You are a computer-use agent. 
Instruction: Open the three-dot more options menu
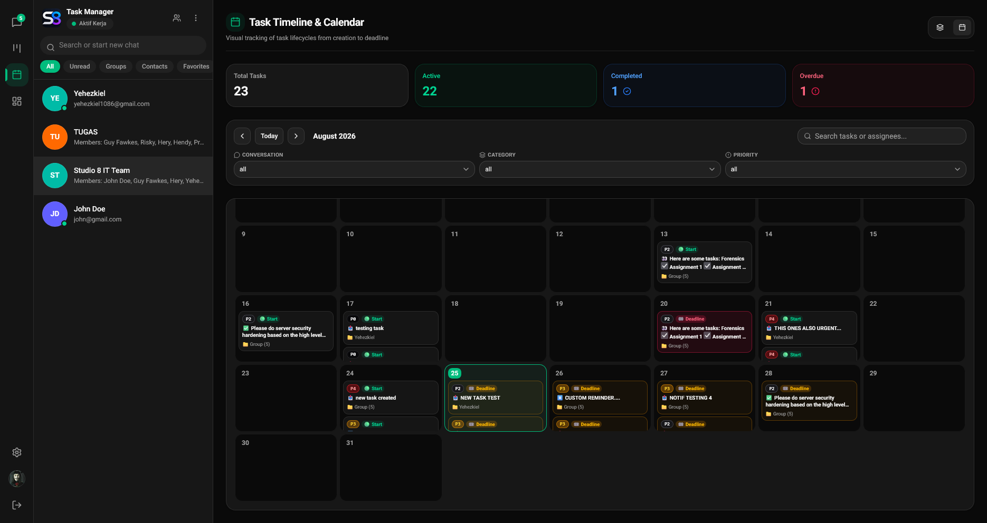(196, 18)
